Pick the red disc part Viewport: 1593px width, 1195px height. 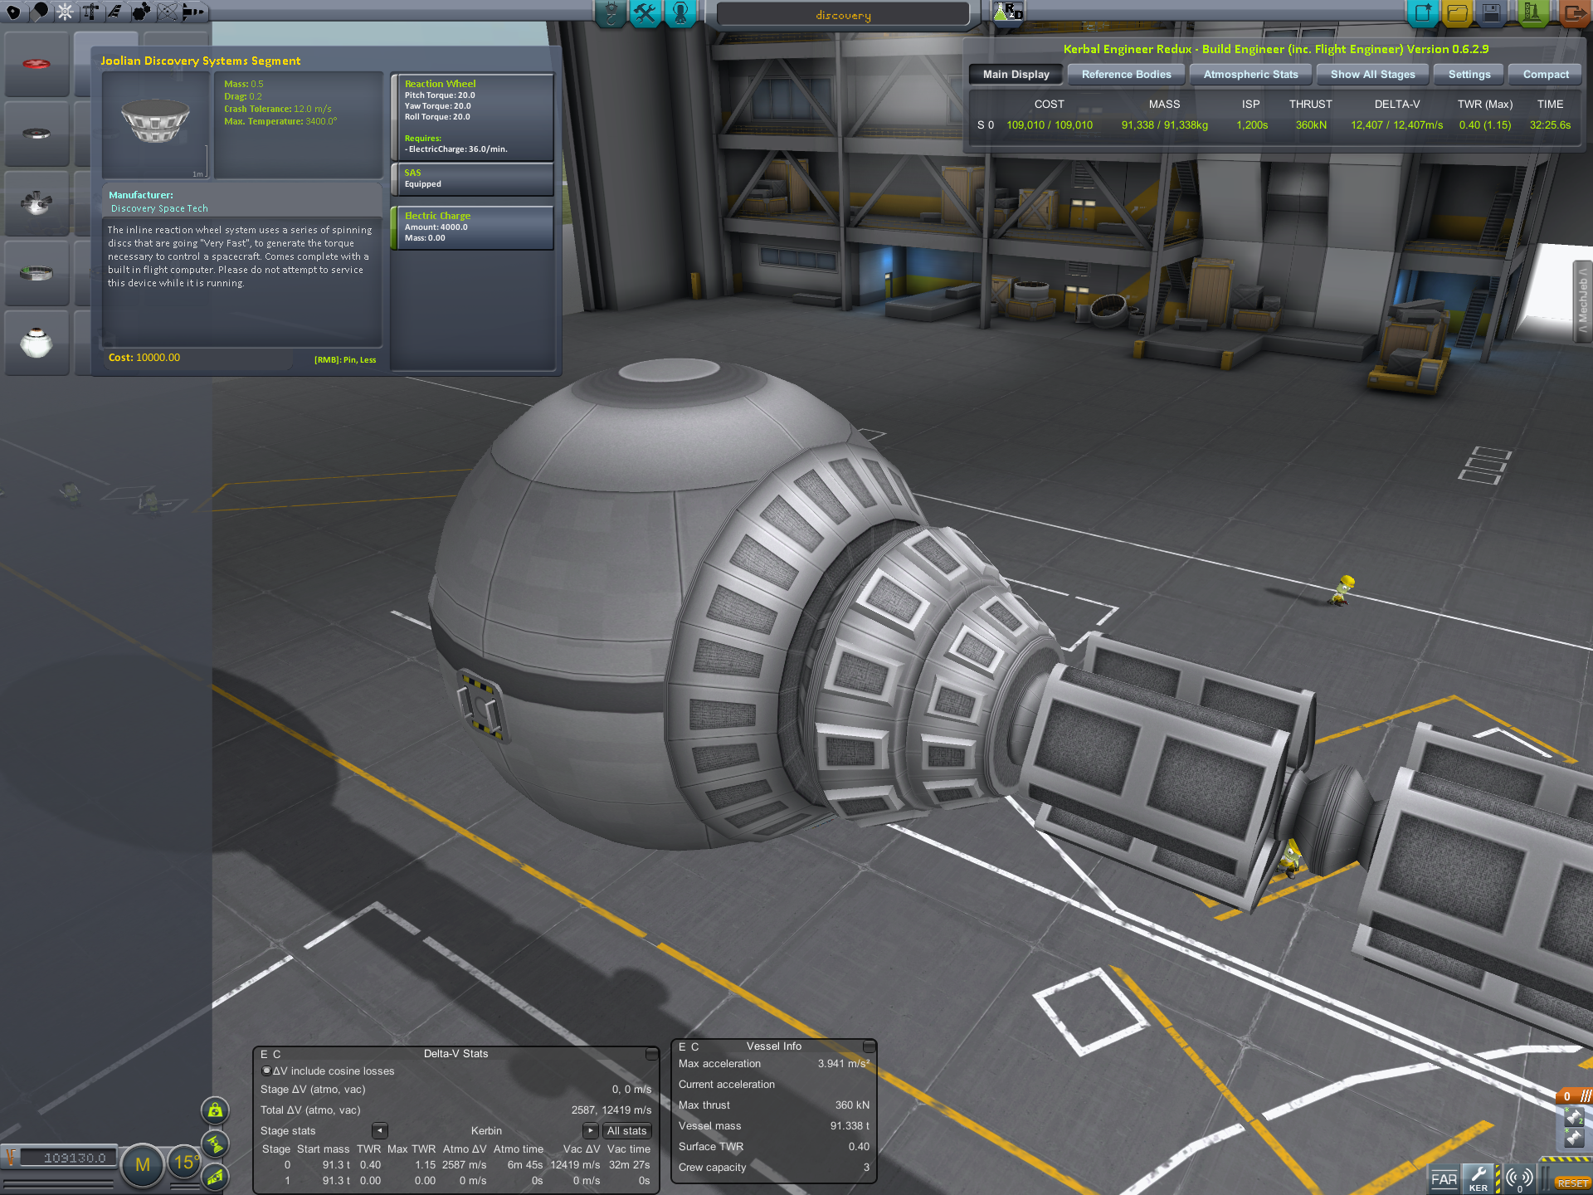(37, 64)
